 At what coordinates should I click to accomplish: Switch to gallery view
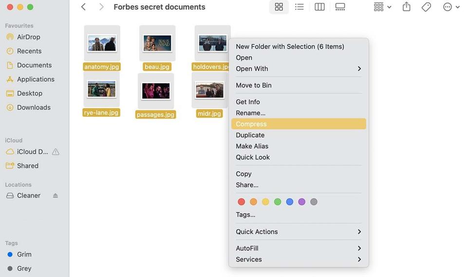(340, 7)
